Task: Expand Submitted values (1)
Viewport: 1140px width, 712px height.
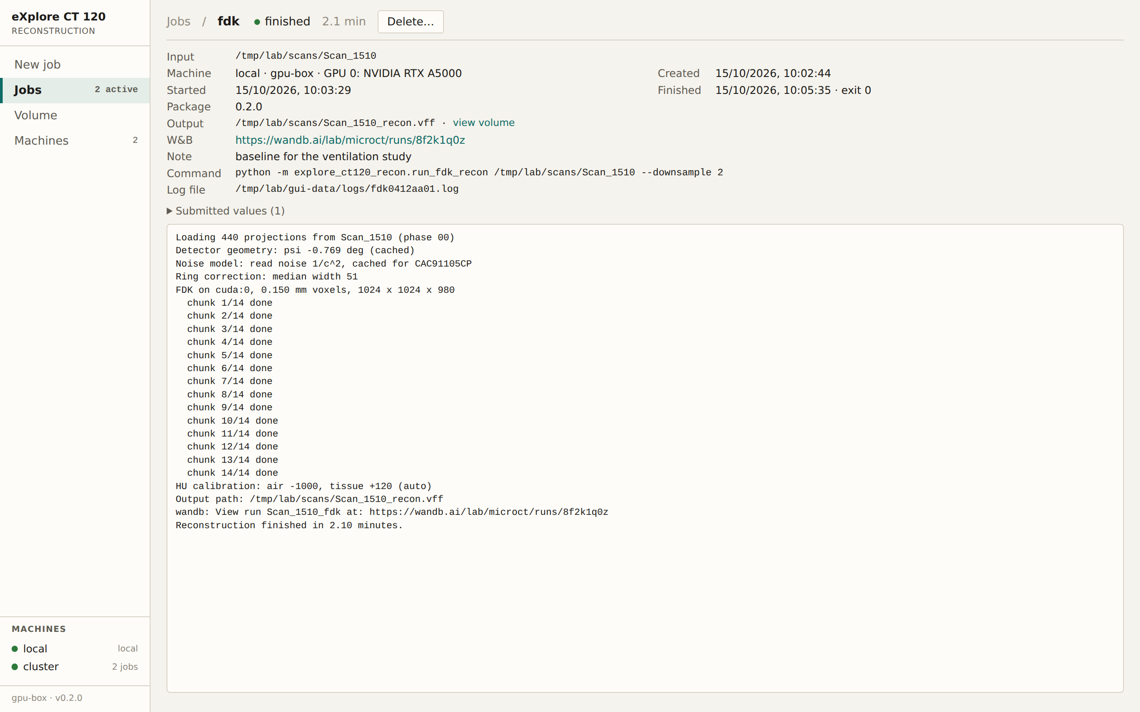Action: pos(226,211)
